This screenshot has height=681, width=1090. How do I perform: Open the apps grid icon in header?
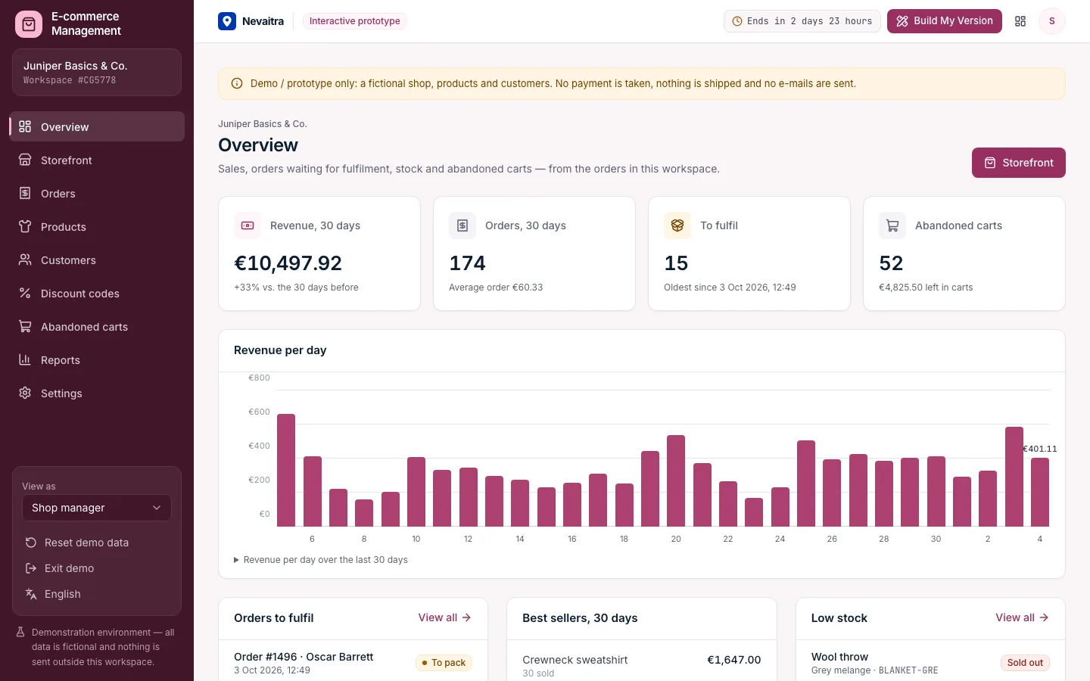point(1020,21)
